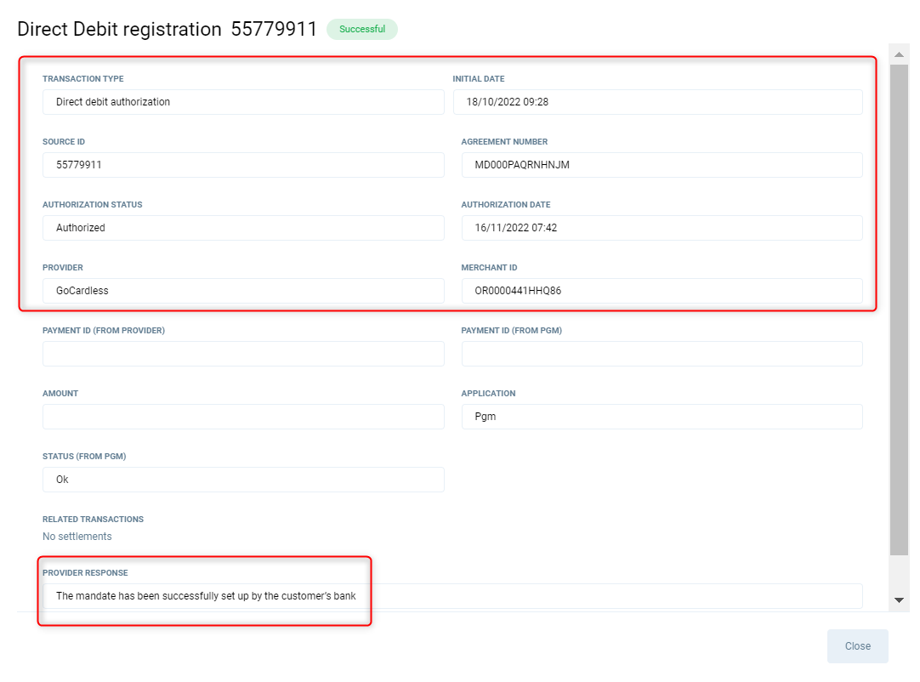Image resolution: width=920 pixels, height=682 pixels.
Task: Click the Initial Date field
Action: tap(657, 102)
